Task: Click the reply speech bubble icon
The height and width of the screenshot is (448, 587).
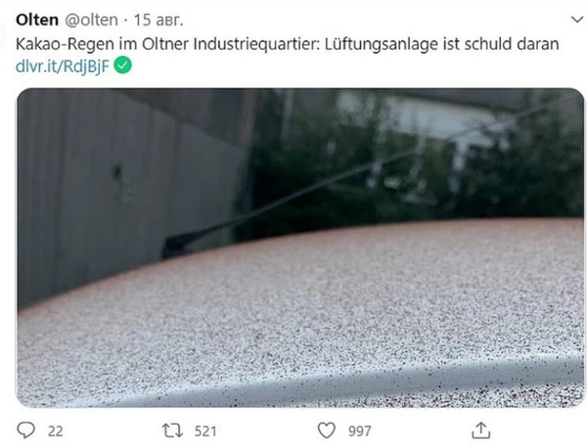Action: pyautogui.click(x=26, y=430)
